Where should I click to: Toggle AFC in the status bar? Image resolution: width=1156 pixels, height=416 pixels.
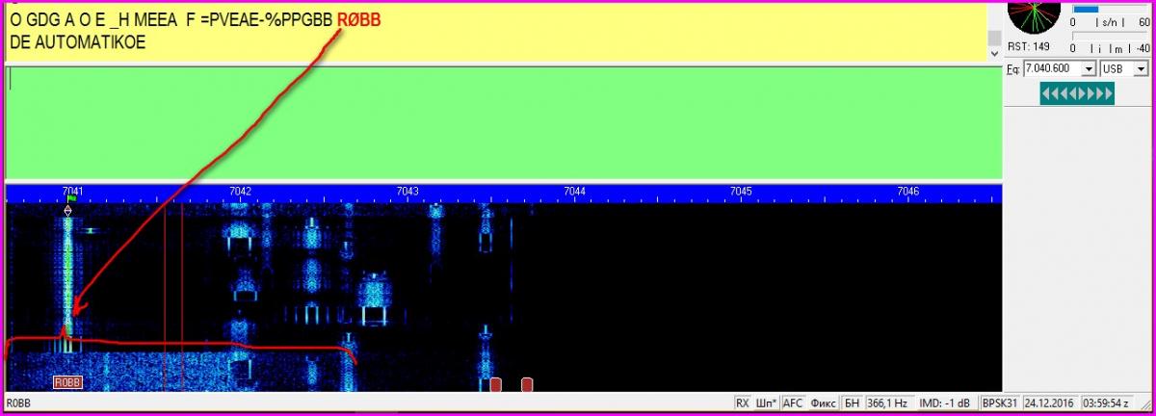[793, 403]
